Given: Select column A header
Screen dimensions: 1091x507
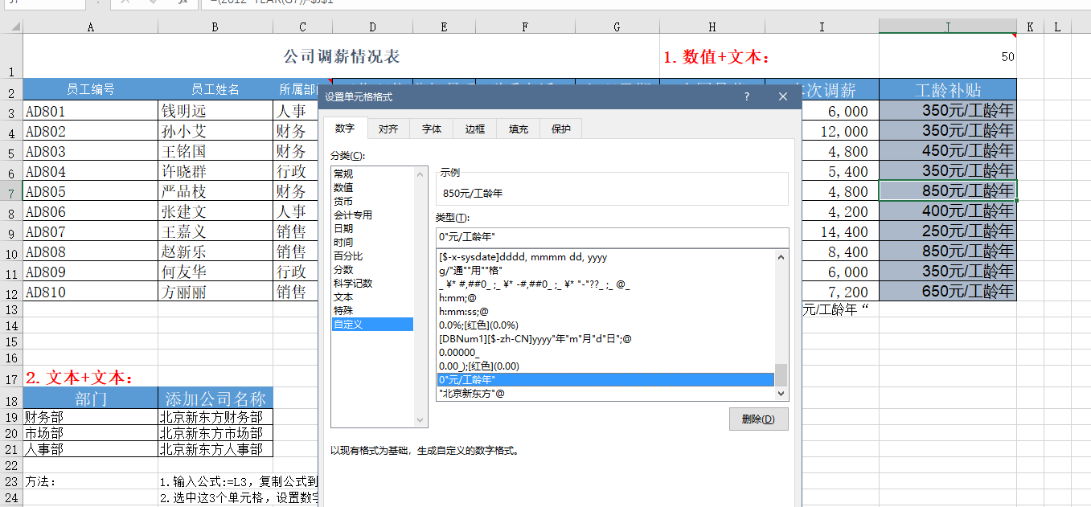Looking at the screenshot, I should [x=90, y=27].
